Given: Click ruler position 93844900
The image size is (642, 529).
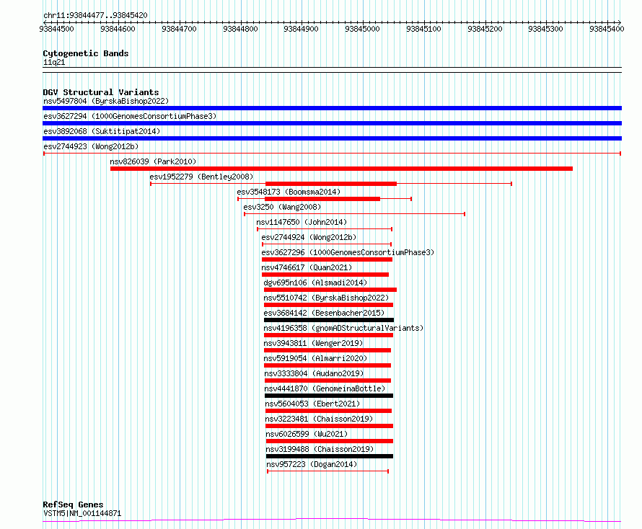Looking at the screenshot, I should click(301, 29).
